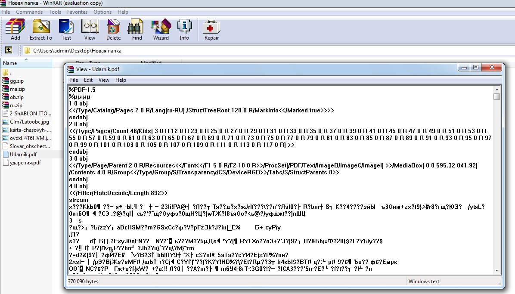Click the '1 0 obj' line

coord(78,103)
